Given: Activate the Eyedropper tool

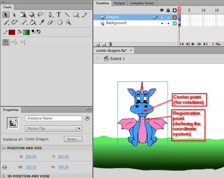Looking at the screenshot, I should [x=41, y=22].
